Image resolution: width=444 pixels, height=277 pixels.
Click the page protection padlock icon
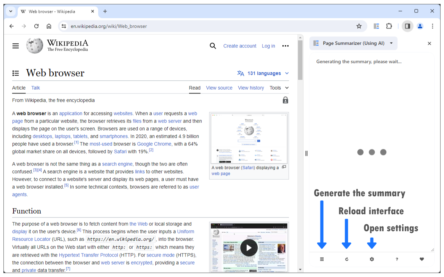[285, 100]
